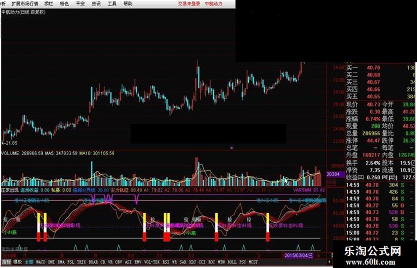
Task: Switch indicator to FSL
Action: [71, 262]
